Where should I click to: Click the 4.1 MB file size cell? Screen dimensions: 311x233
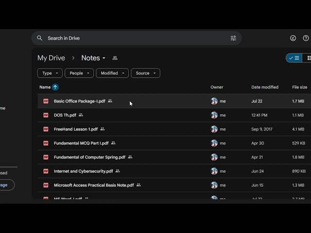(x=298, y=129)
